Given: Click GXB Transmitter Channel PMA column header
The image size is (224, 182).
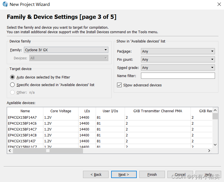Looking at the screenshot, I should [158, 111].
